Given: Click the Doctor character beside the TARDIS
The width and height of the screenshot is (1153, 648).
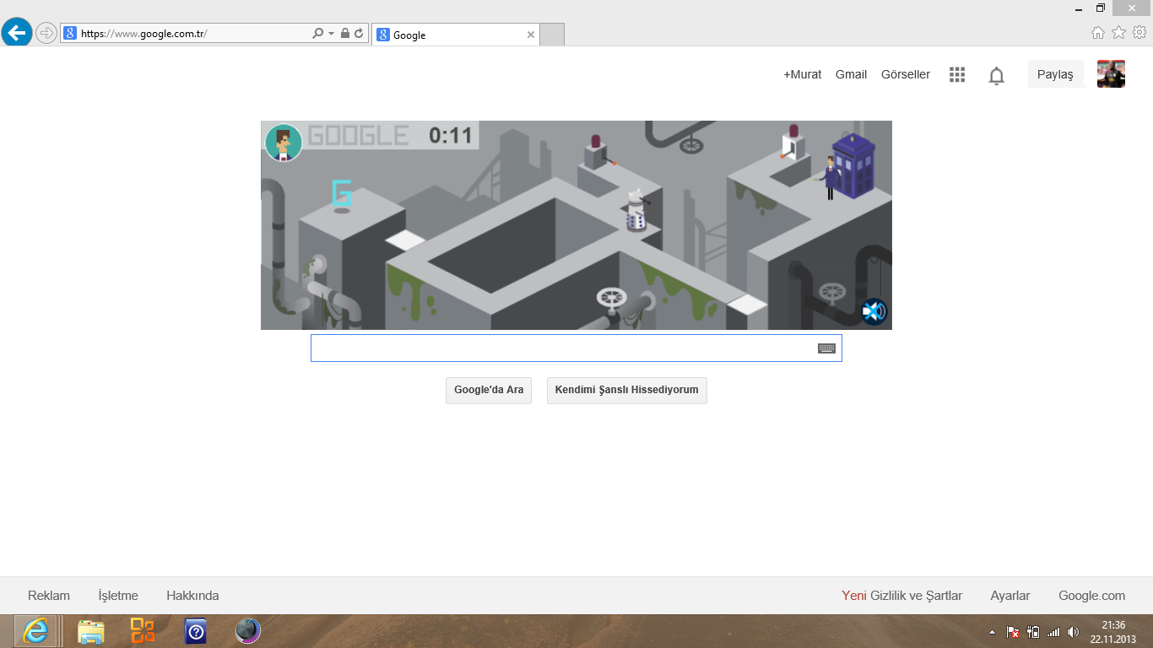Looking at the screenshot, I should (829, 178).
